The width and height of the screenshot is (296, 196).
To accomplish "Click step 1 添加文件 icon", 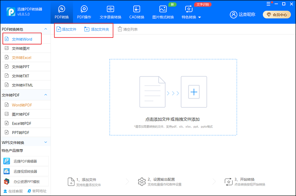I will 71,182.
